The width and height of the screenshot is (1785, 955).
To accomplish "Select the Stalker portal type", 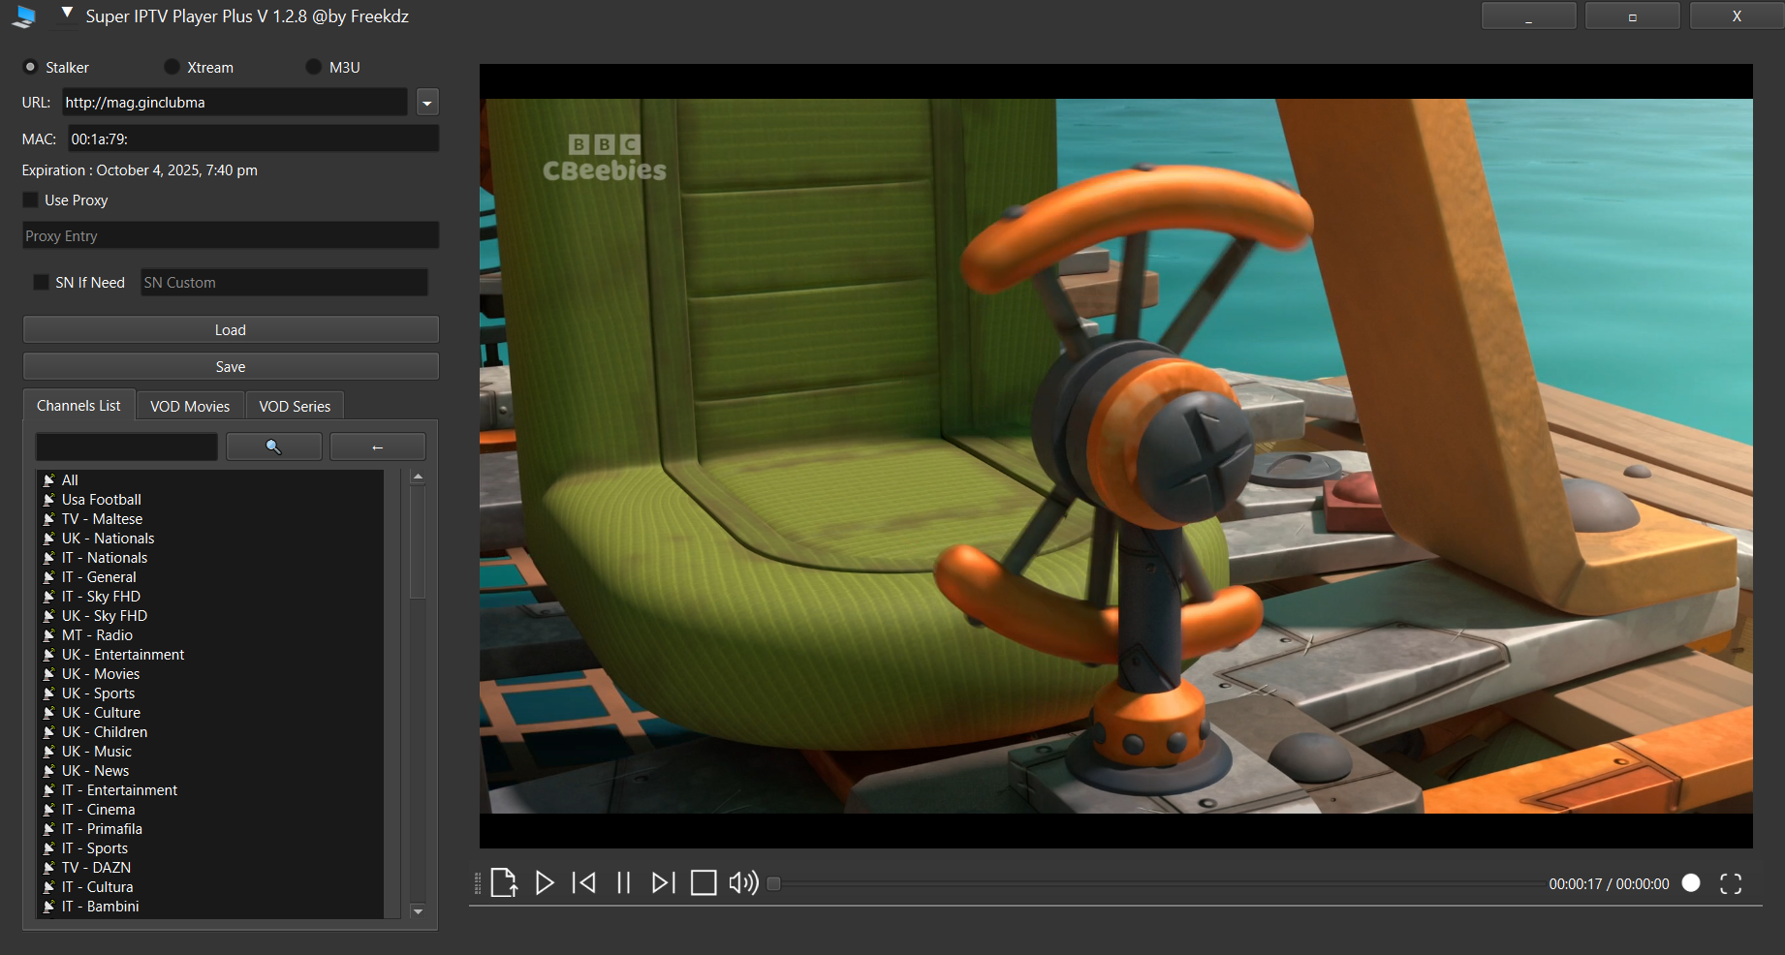I will coord(56,67).
